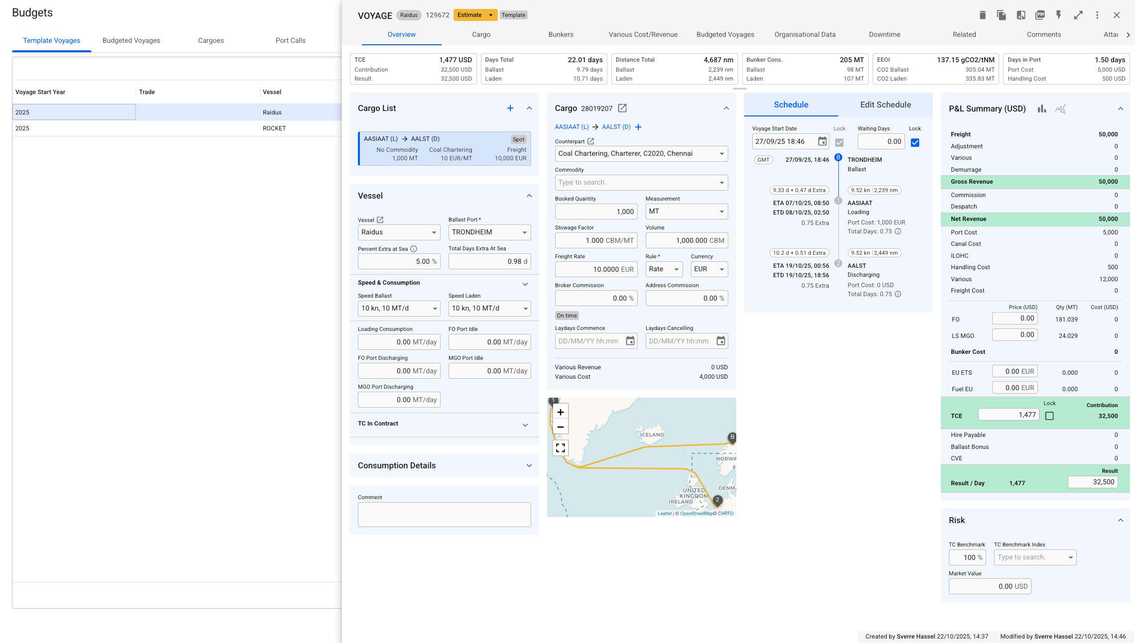
Task: Click the Budgeted Voyages tab in Budgets
Action: click(x=131, y=40)
